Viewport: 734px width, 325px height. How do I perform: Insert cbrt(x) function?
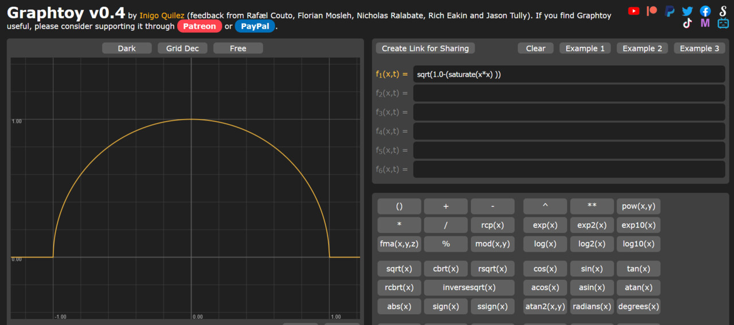pos(446,268)
